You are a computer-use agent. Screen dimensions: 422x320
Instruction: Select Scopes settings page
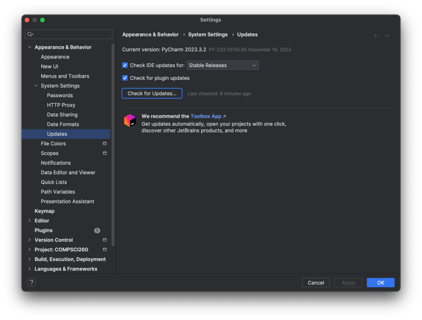(50, 153)
